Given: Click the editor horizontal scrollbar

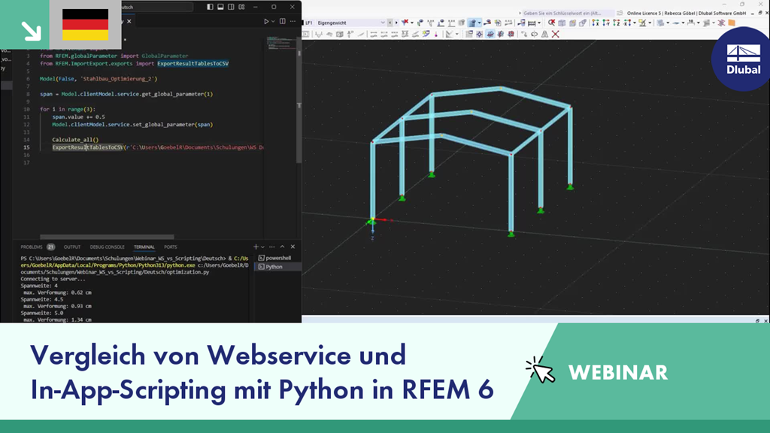Looking at the screenshot, I should pos(107,237).
